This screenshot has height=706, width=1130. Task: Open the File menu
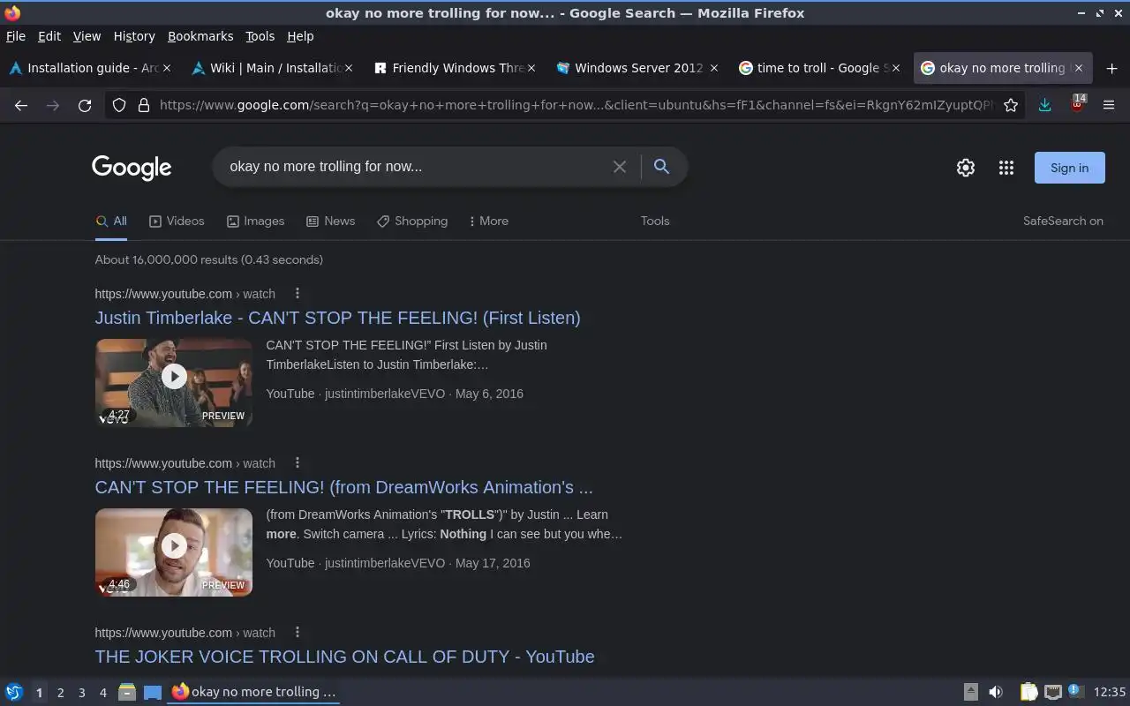pyautogui.click(x=16, y=36)
